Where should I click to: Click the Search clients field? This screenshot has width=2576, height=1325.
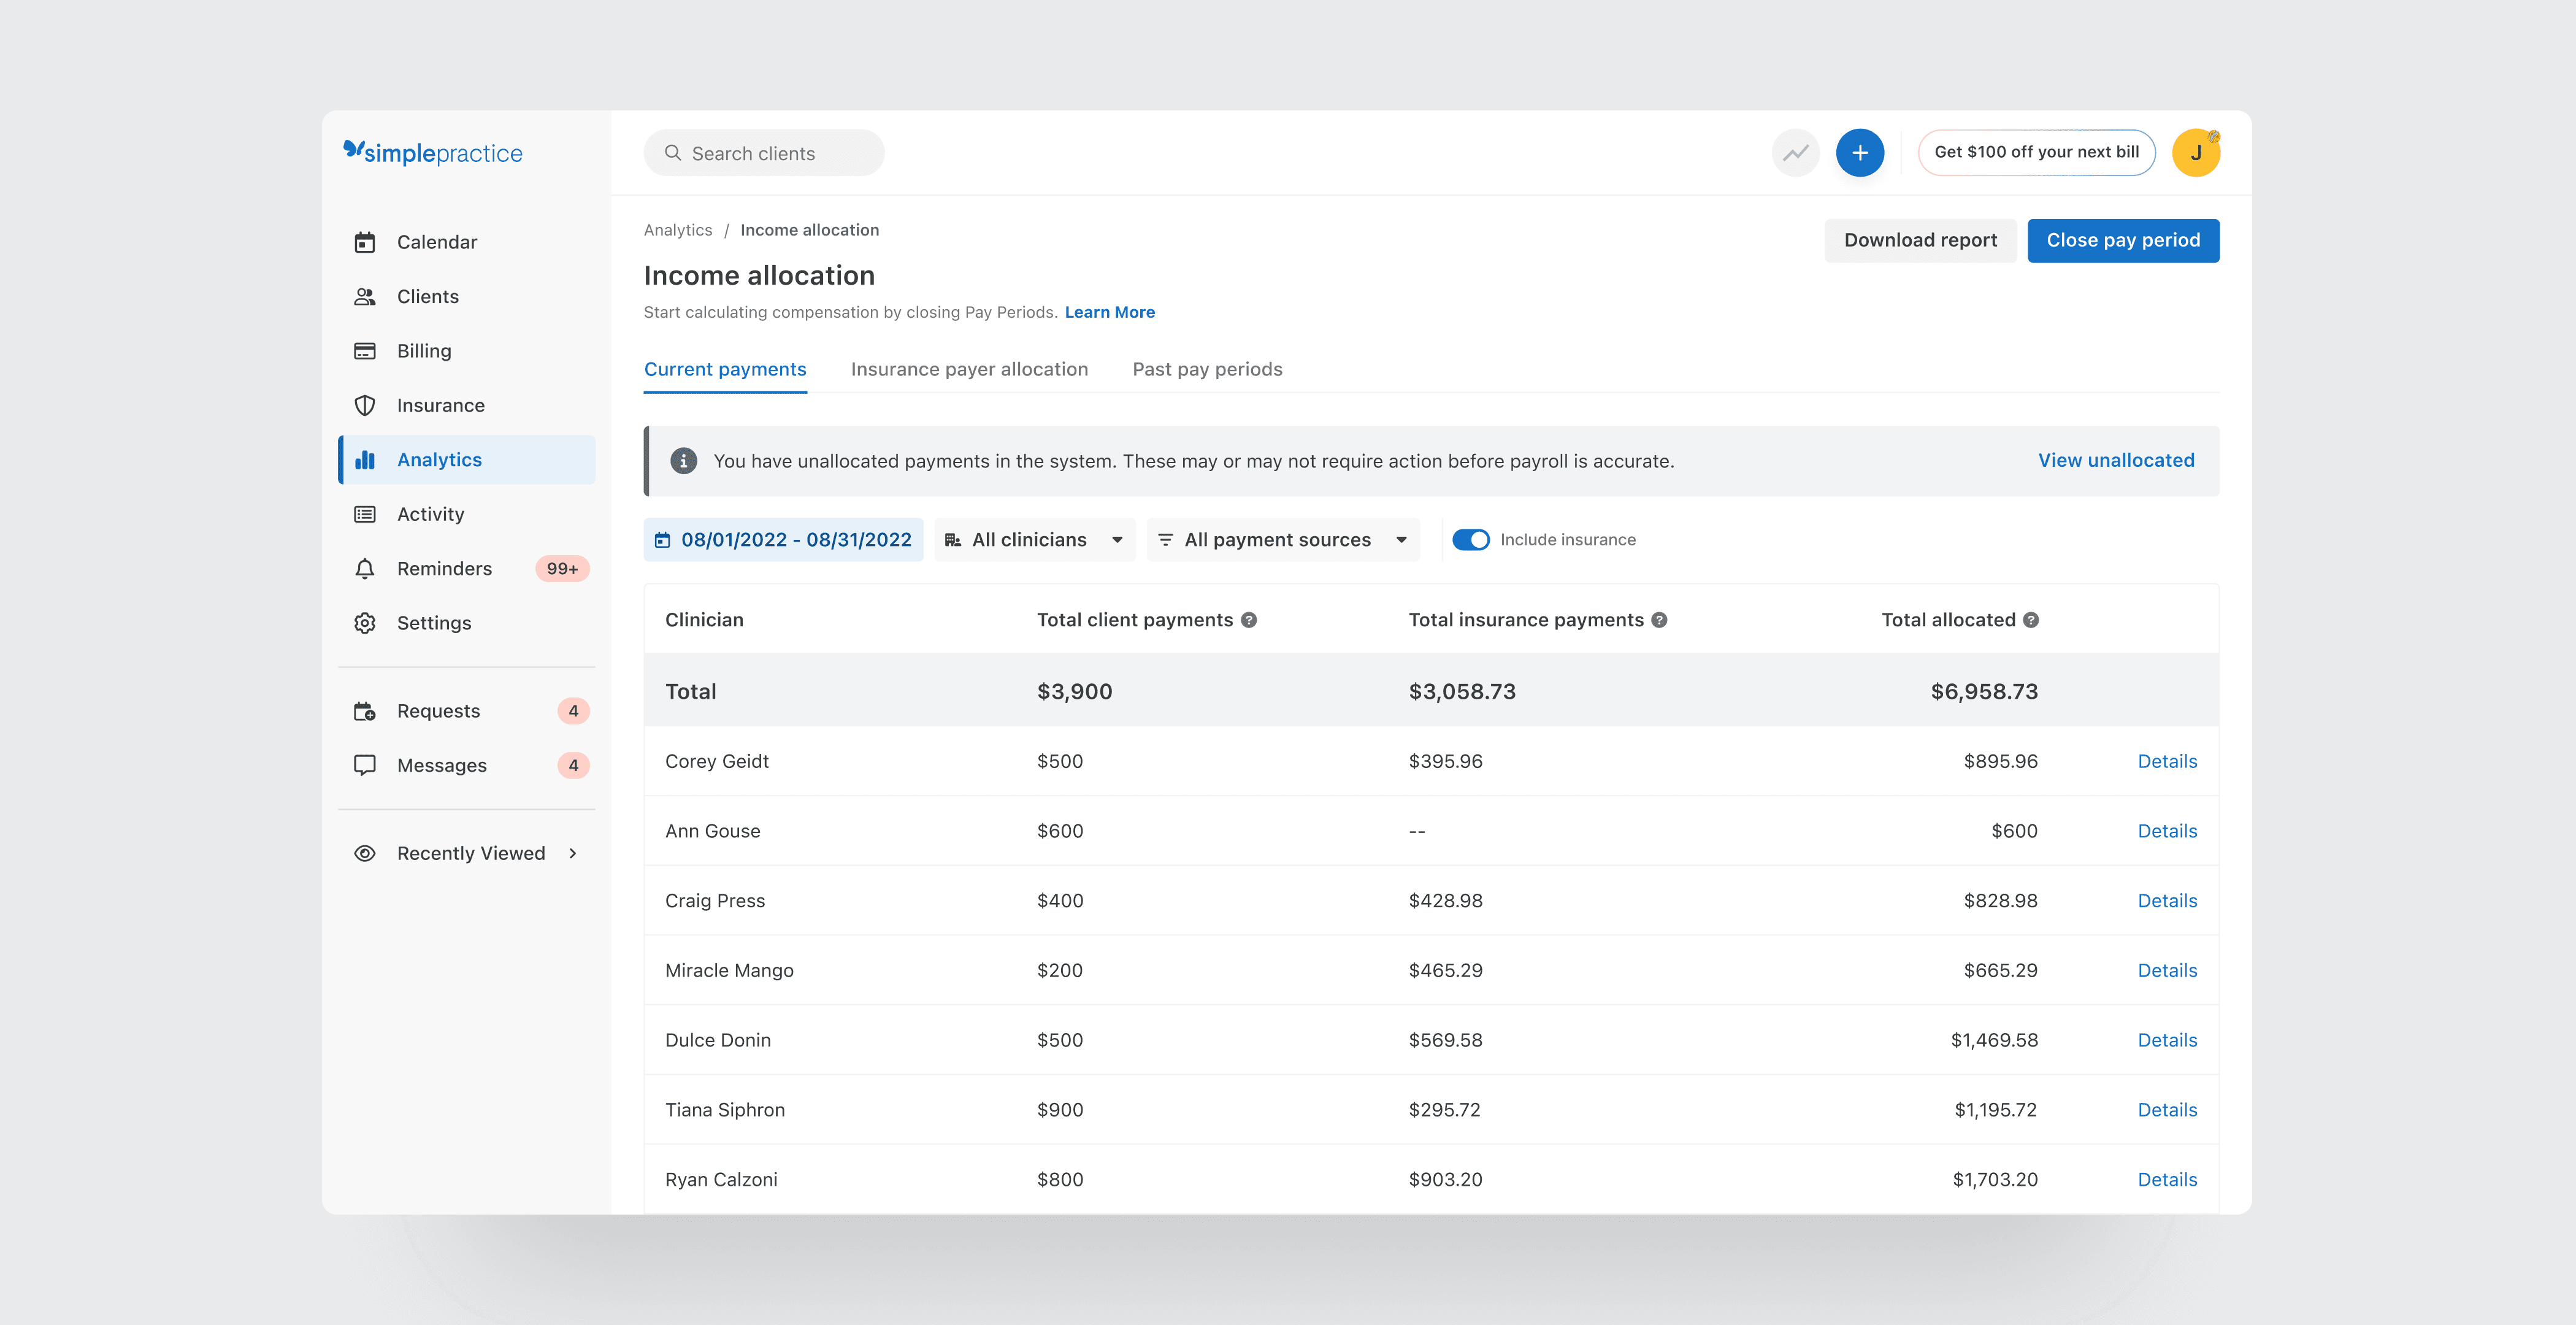coord(764,153)
